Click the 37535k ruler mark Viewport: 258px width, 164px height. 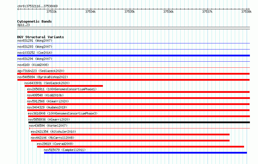[x=130, y=12]
